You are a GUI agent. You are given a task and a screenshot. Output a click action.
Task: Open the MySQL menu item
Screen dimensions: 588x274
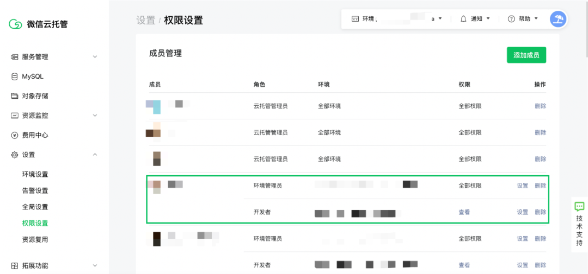33,77
